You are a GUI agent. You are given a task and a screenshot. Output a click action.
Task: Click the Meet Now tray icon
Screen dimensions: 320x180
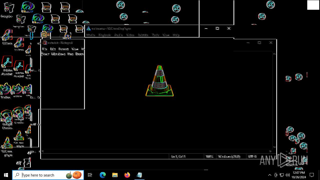coord(276,175)
